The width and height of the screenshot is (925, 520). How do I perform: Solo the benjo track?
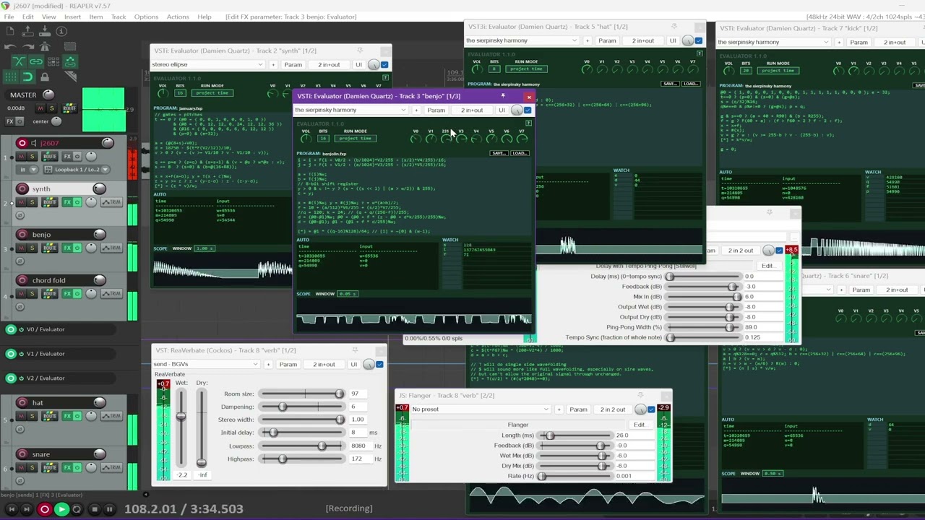click(33, 248)
